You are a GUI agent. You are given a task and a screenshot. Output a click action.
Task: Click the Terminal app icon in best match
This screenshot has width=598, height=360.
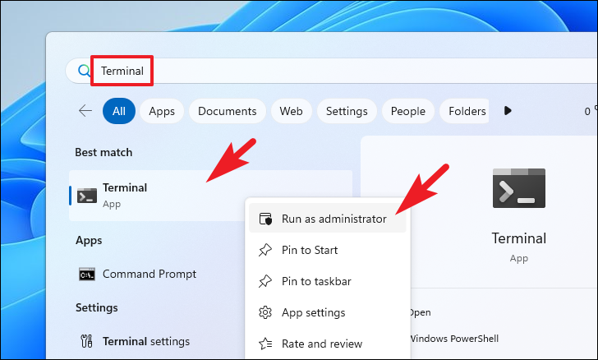click(87, 196)
